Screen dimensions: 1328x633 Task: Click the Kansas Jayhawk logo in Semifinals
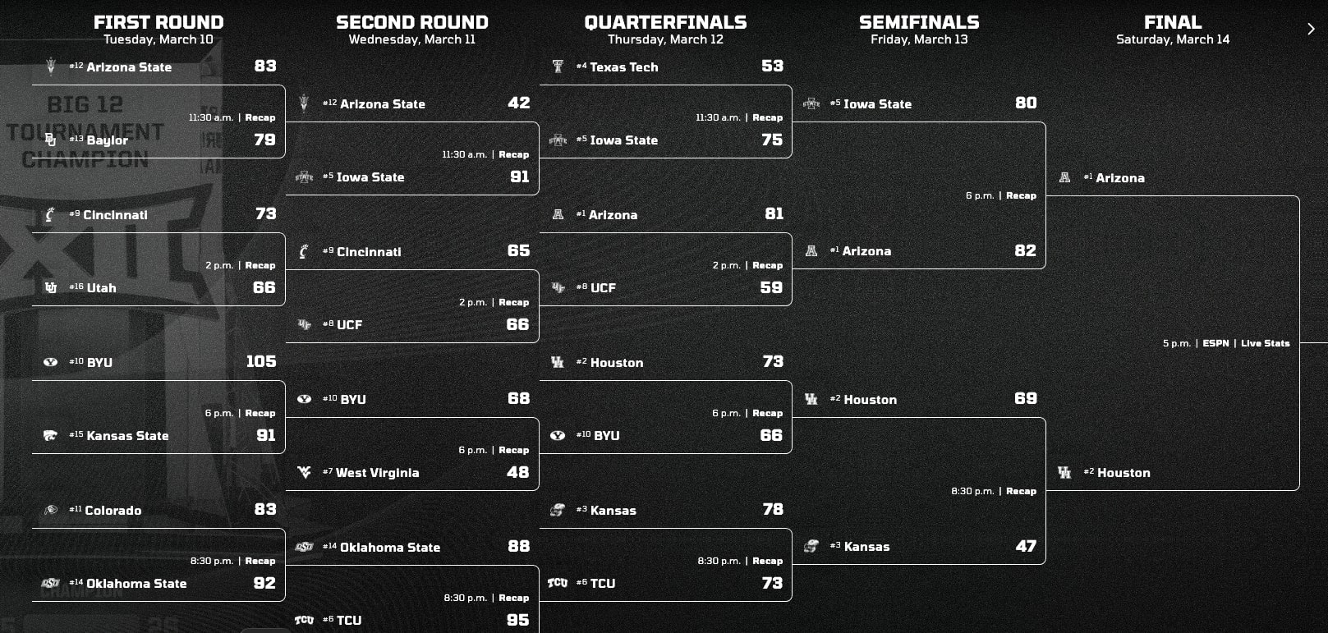[811, 547]
